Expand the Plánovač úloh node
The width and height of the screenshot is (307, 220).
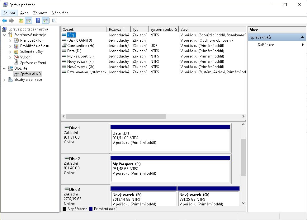[x=10, y=41]
